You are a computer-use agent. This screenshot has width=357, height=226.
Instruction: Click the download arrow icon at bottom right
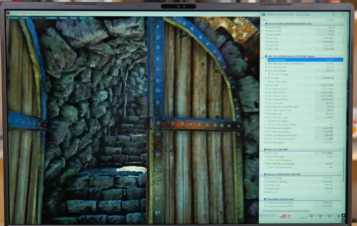344,216
